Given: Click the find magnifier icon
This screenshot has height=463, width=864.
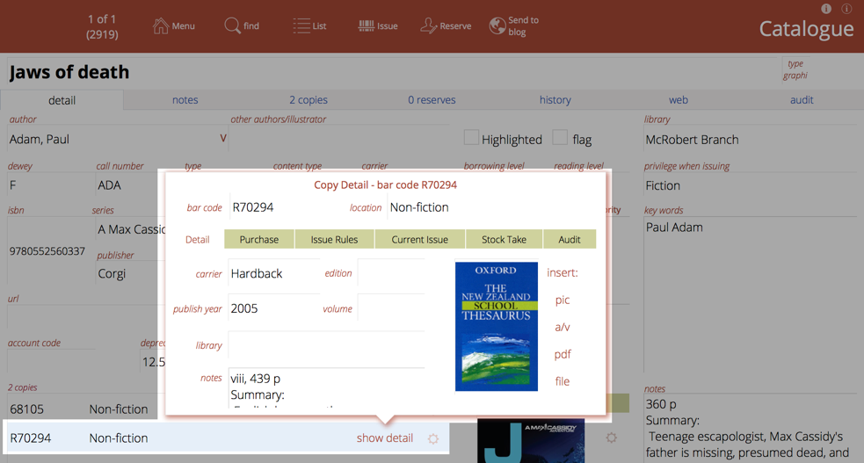Looking at the screenshot, I should coord(232,25).
